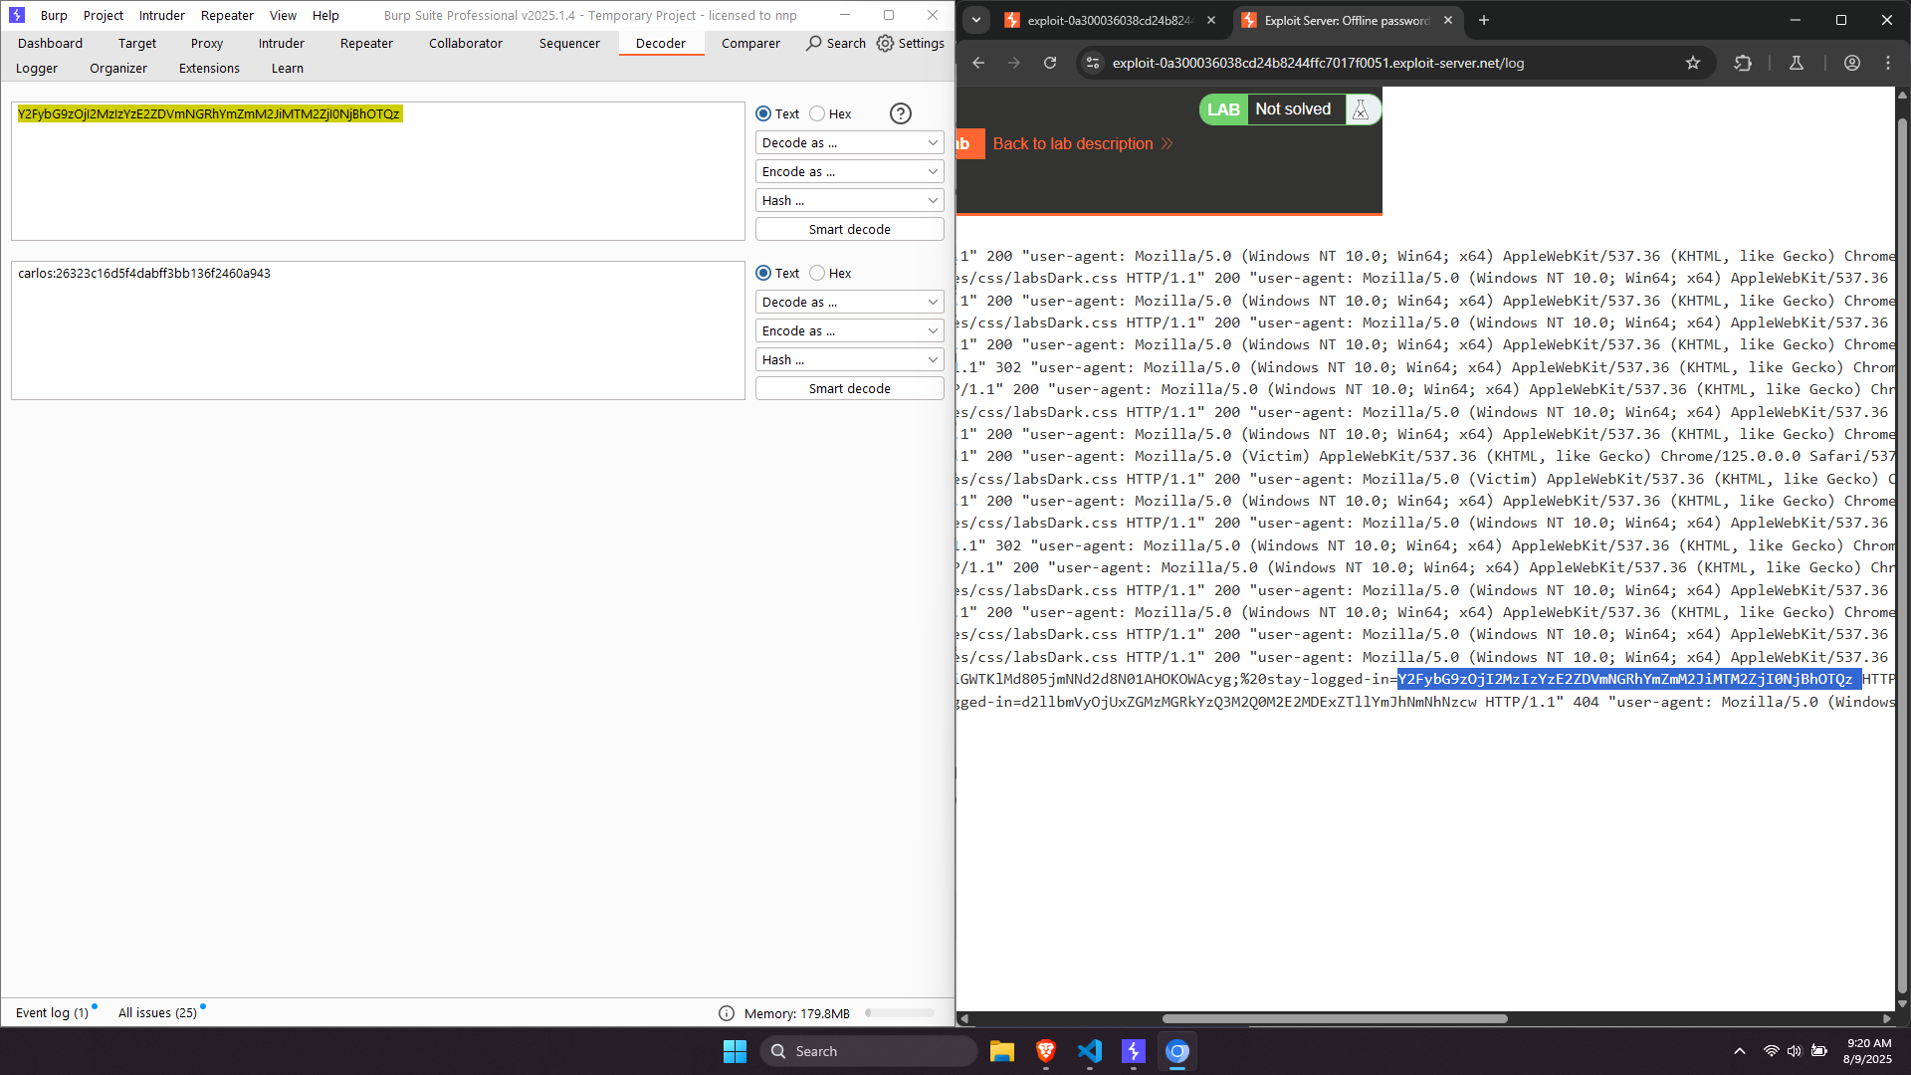
Task: Click Back to lab description link
Action: click(1083, 143)
